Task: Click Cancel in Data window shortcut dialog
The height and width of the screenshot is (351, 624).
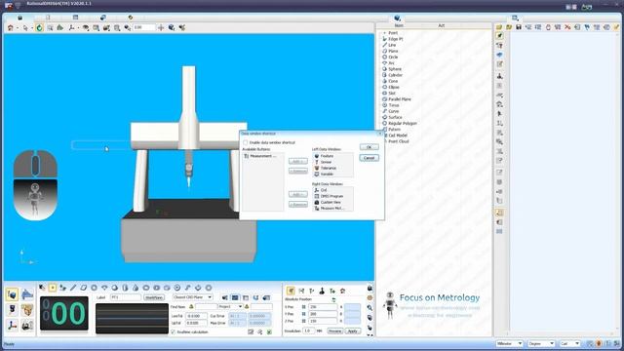Action: [369, 158]
